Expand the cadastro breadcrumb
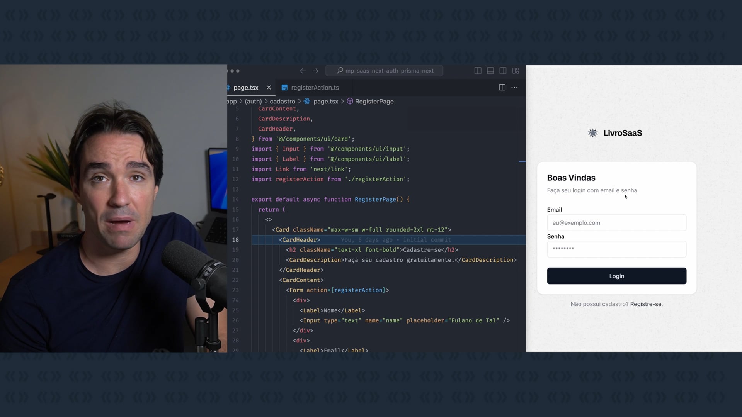742x417 pixels. pyautogui.click(x=282, y=101)
